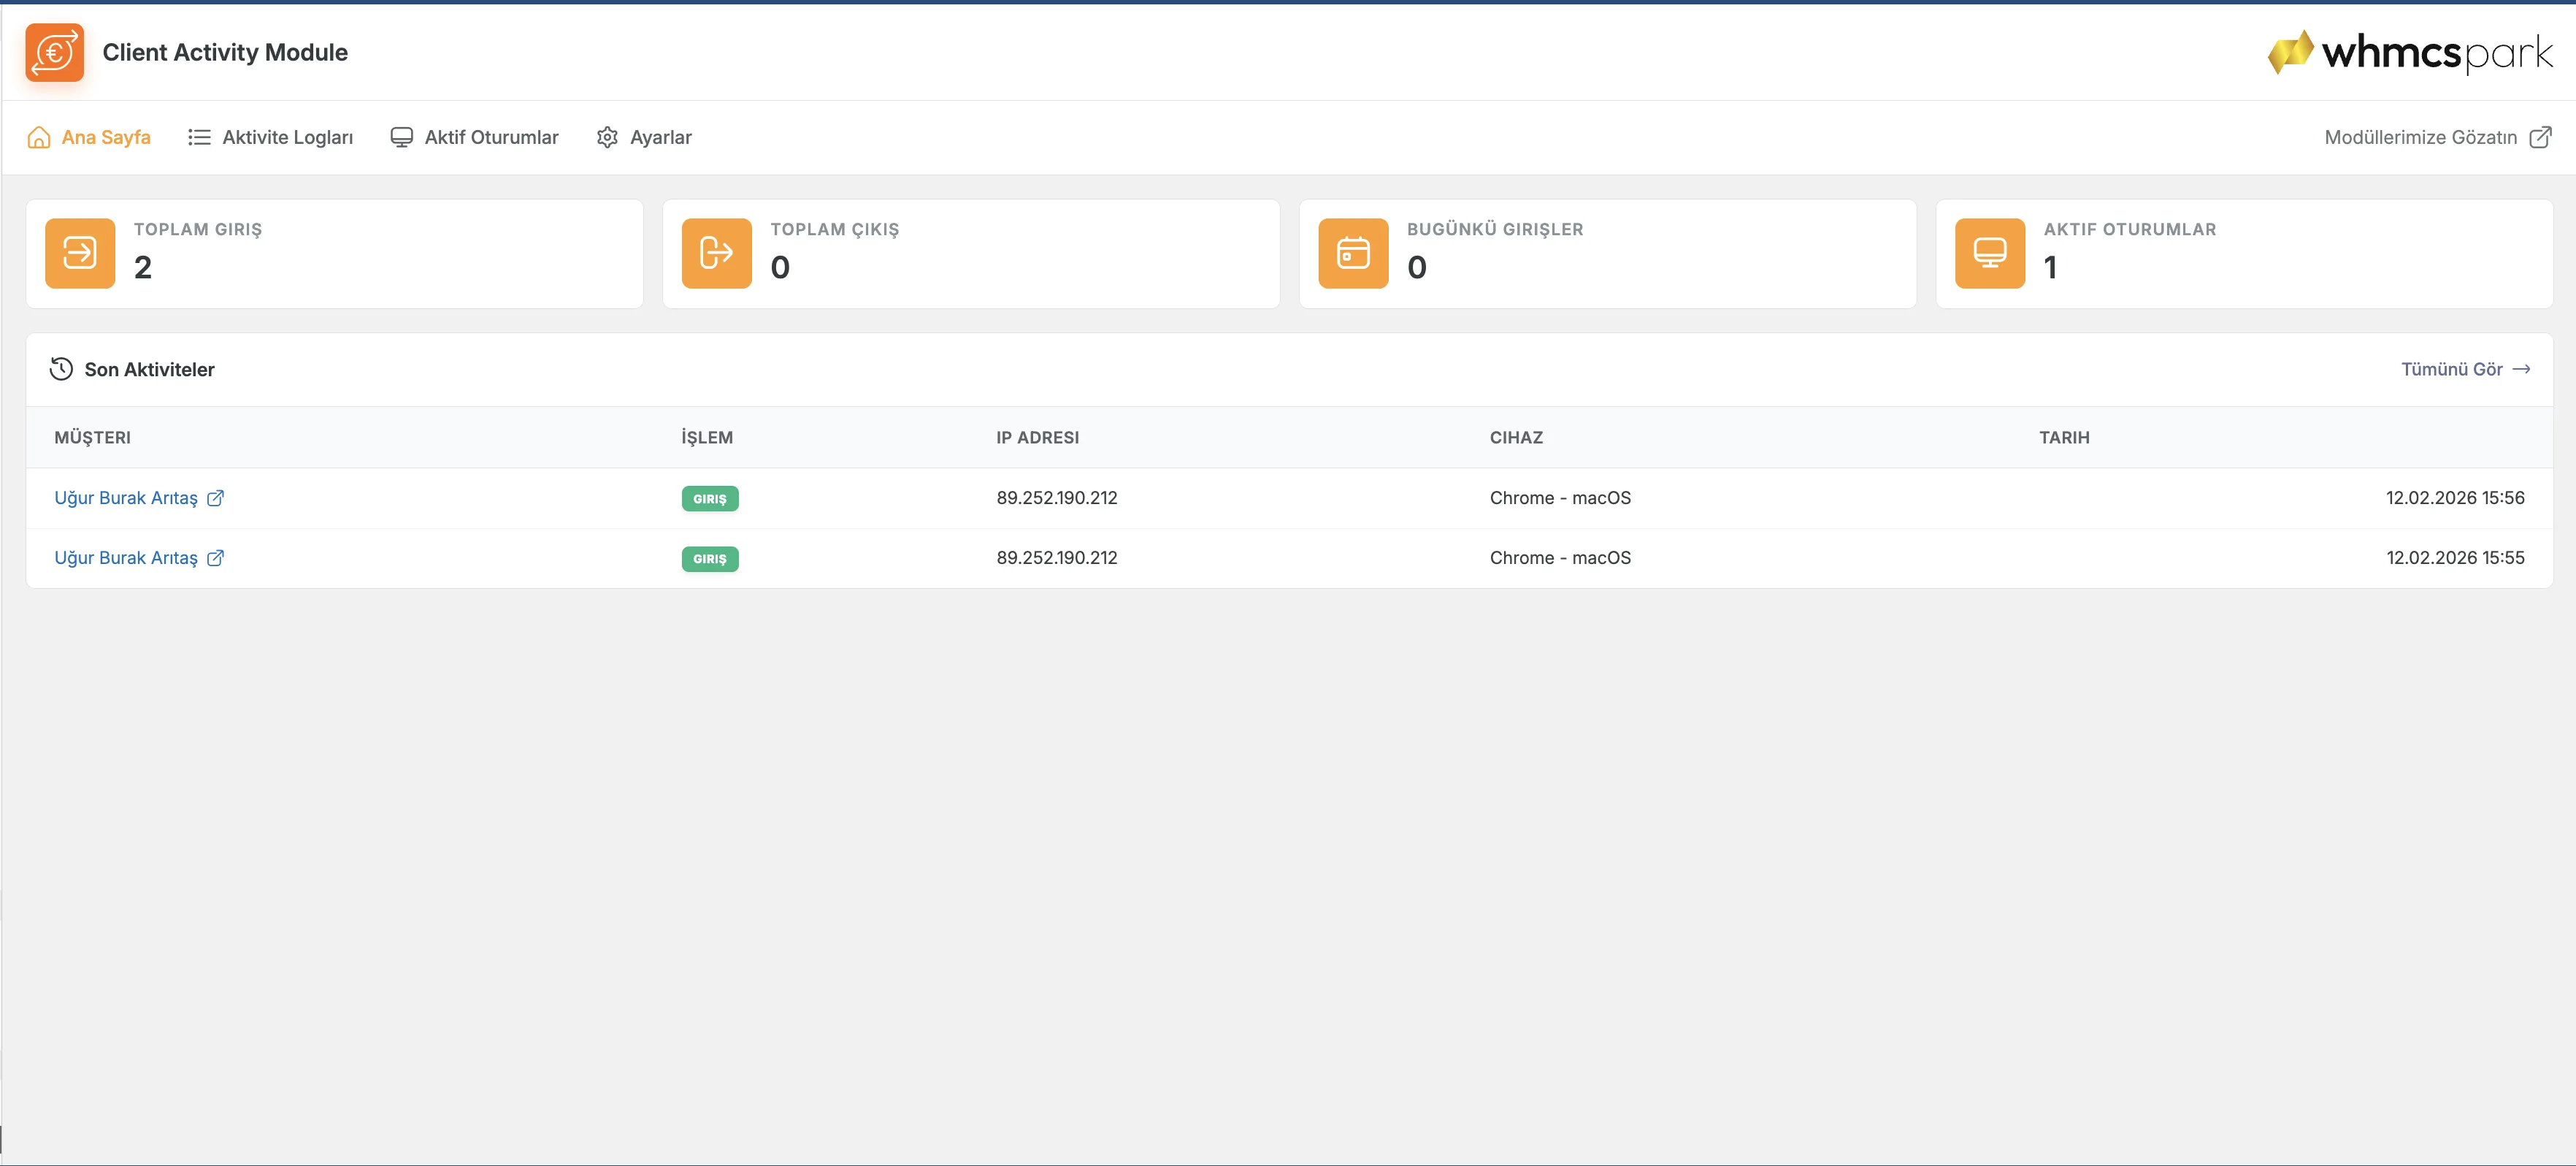This screenshot has height=1166, width=2576.
Task: Click the Son Aktiviteler history clock icon
Action: tap(61, 370)
